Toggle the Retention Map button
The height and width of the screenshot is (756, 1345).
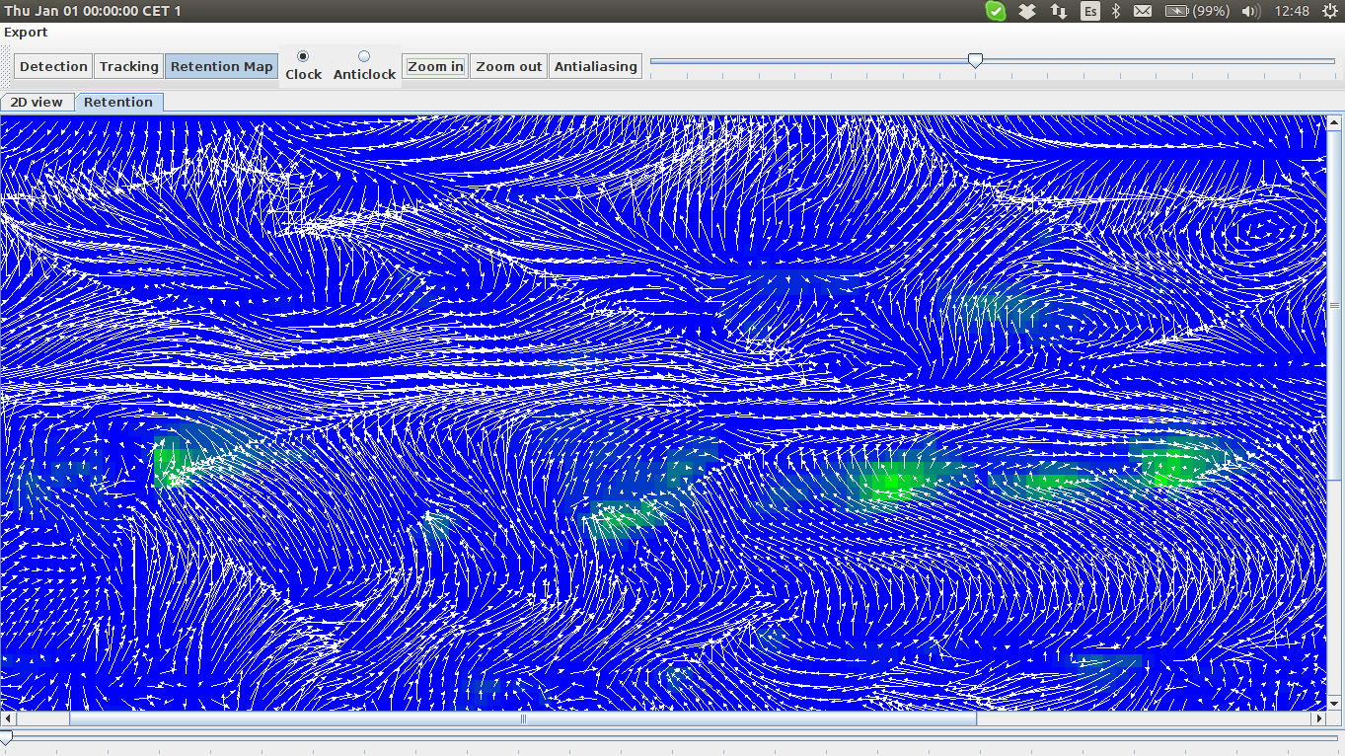221,66
